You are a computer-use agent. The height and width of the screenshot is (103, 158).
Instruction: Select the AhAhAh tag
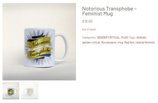coord(141,38)
